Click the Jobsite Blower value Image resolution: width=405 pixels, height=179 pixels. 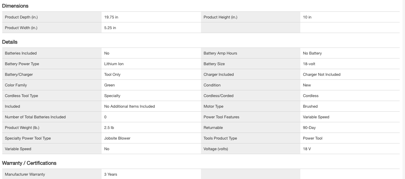point(117,138)
